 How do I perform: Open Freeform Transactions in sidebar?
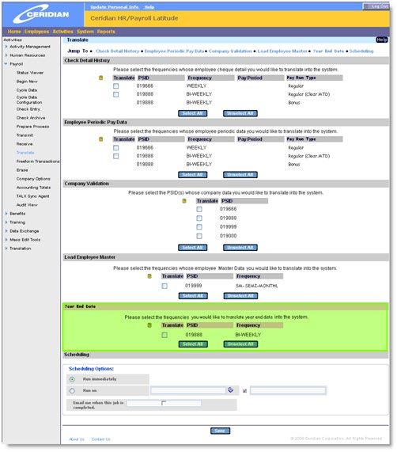(x=38, y=161)
